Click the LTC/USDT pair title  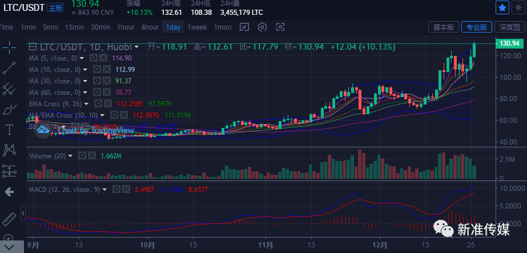tap(24, 8)
